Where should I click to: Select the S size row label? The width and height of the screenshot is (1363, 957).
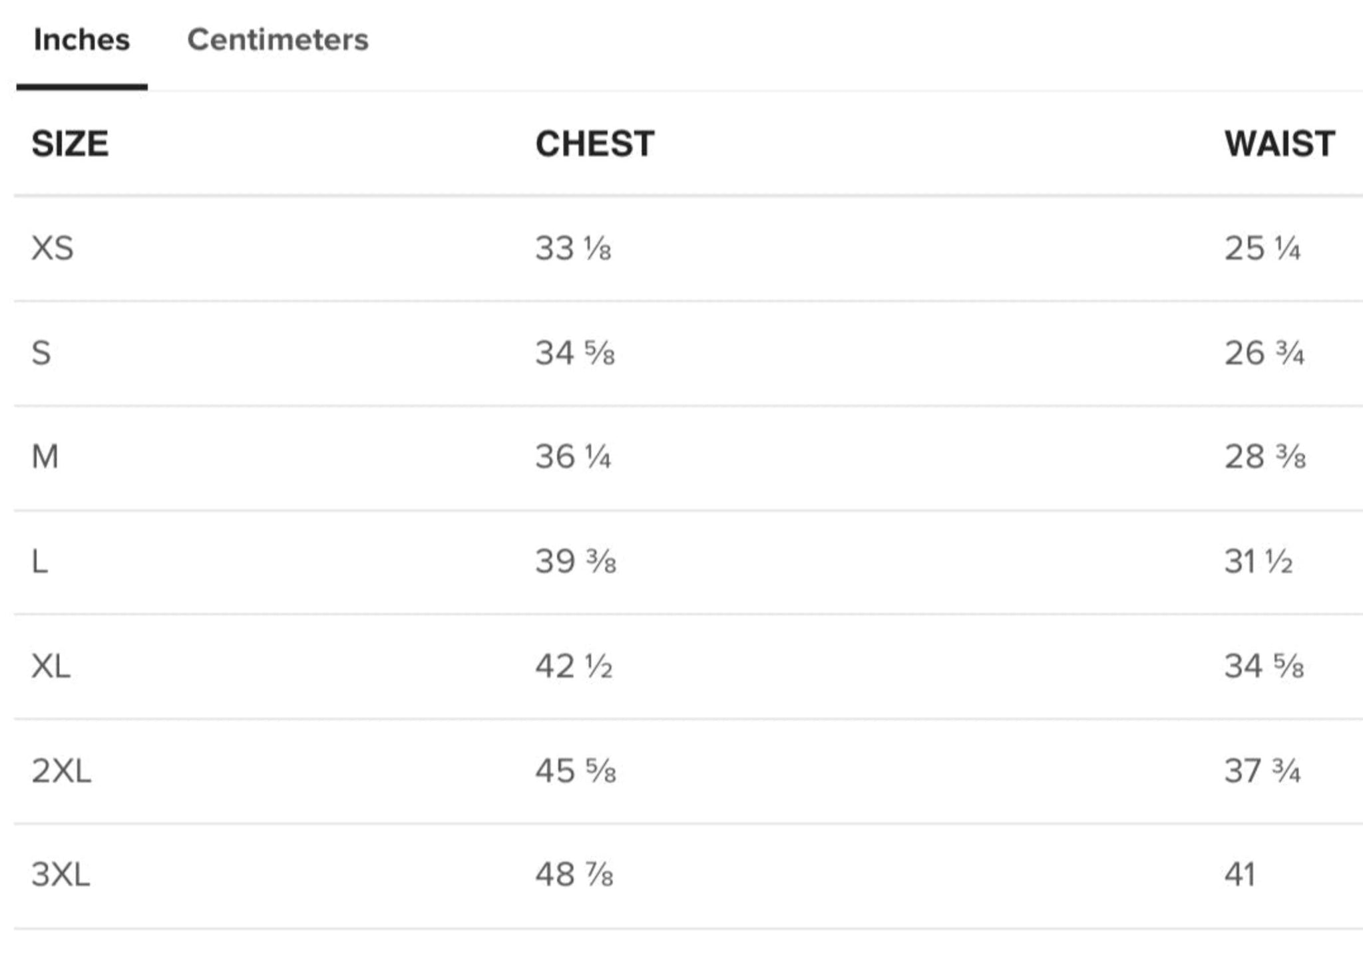(41, 353)
